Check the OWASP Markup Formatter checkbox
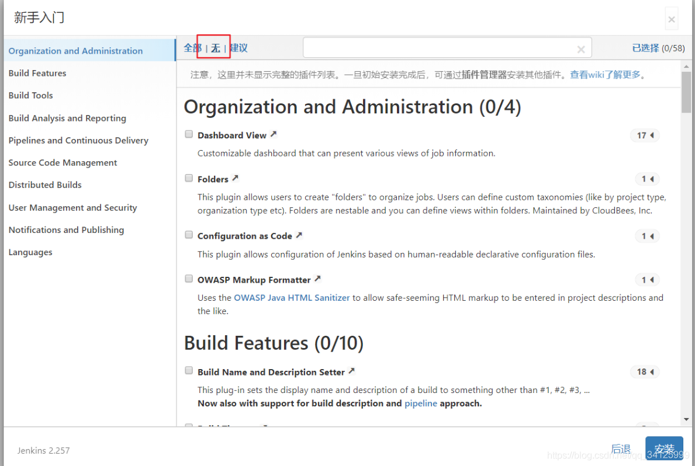 point(189,279)
